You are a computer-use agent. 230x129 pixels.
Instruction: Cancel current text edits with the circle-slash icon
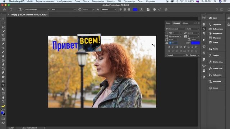pyautogui.click(x=154, y=10)
